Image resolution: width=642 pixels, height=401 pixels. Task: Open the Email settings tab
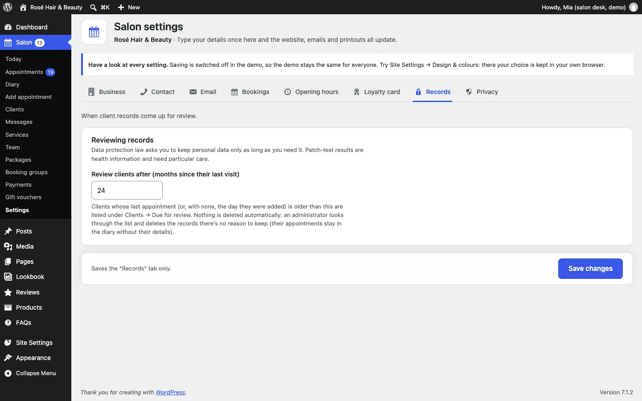point(203,92)
